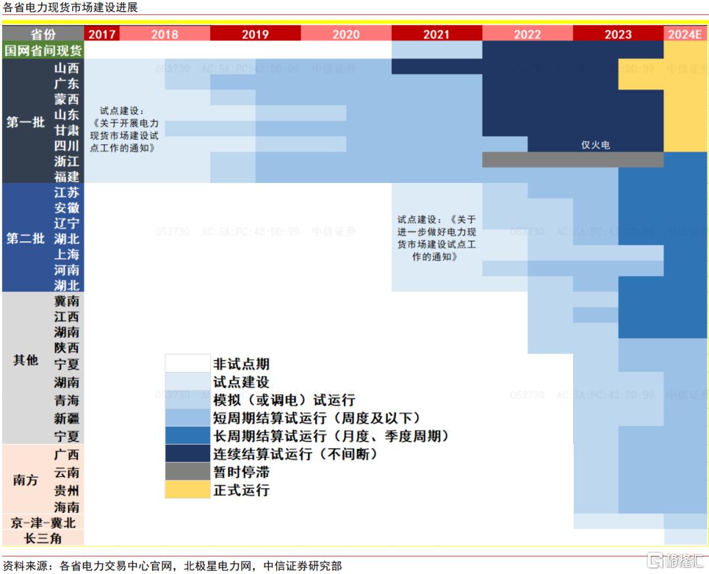Click the 2024E column header
This screenshot has width=709, height=574.
coord(685,34)
